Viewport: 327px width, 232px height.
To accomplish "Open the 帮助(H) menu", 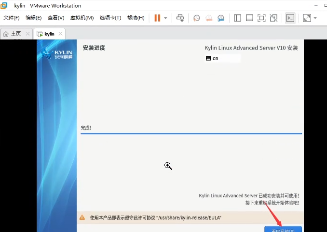I will tap(136, 18).
